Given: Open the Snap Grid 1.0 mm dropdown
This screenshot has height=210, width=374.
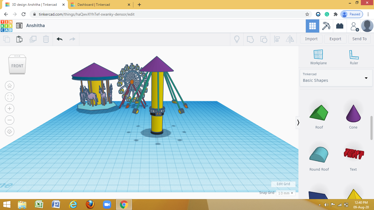Looking at the screenshot, I should (286, 193).
